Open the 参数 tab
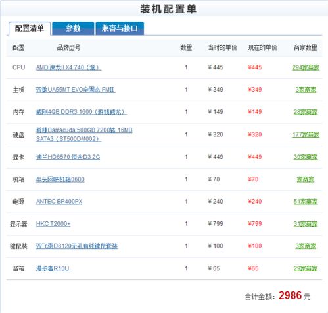Screen dimensions: 328x313 pyautogui.click(x=73, y=28)
